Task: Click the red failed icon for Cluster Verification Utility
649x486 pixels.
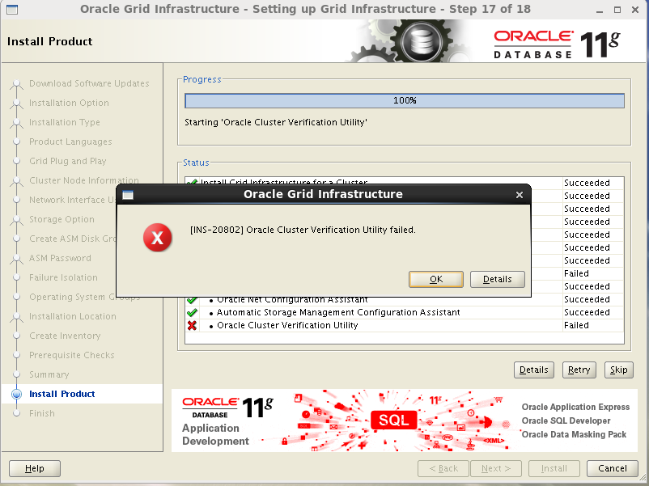Action: coord(192,325)
